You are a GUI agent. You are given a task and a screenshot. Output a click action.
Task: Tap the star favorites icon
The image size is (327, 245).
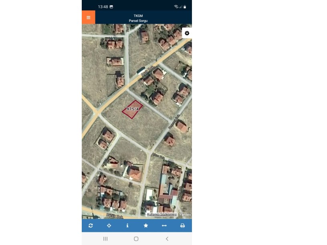click(146, 225)
